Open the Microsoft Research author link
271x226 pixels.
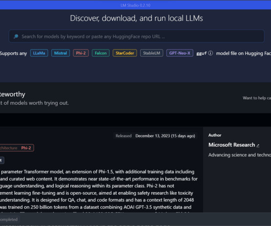tap(232, 145)
